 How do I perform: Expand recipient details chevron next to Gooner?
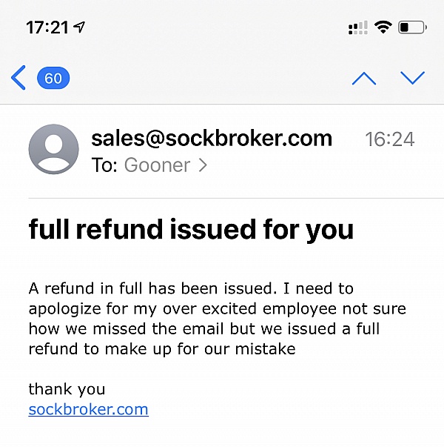pyautogui.click(x=203, y=165)
